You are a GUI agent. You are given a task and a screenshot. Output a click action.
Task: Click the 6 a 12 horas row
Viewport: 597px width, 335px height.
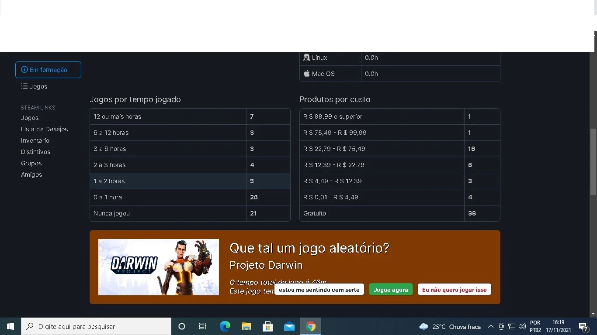point(190,133)
